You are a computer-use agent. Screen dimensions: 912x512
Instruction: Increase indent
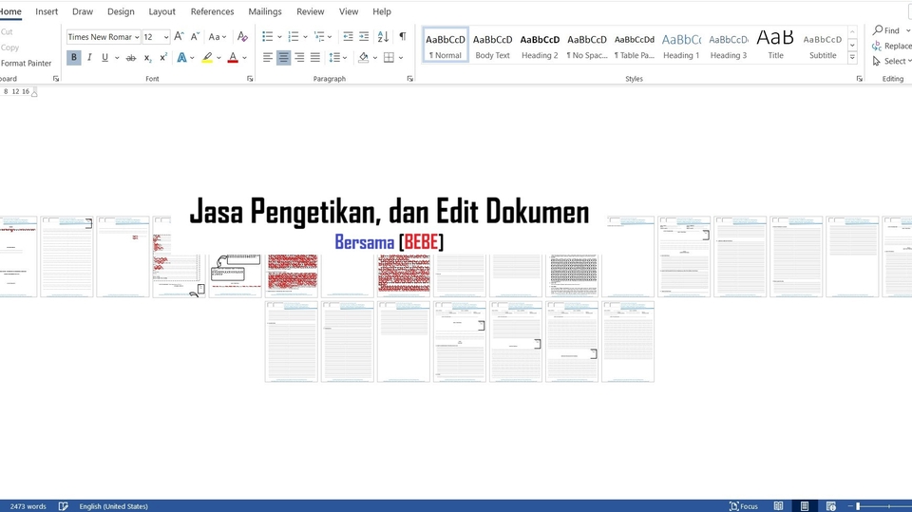[364, 37]
